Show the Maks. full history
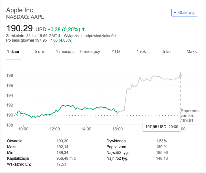The height and width of the screenshot is (173, 206). [192, 52]
